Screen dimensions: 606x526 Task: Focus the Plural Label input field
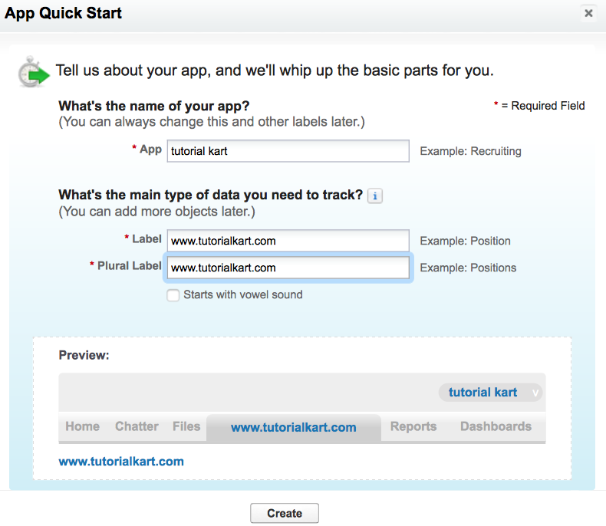click(288, 268)
